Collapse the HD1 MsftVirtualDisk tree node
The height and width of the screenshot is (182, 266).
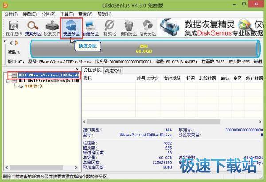pyautogui.click(x=8, y=81)
